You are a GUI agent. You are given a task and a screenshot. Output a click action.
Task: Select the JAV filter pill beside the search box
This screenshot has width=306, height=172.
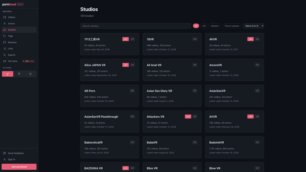click(x=204, y=26)
